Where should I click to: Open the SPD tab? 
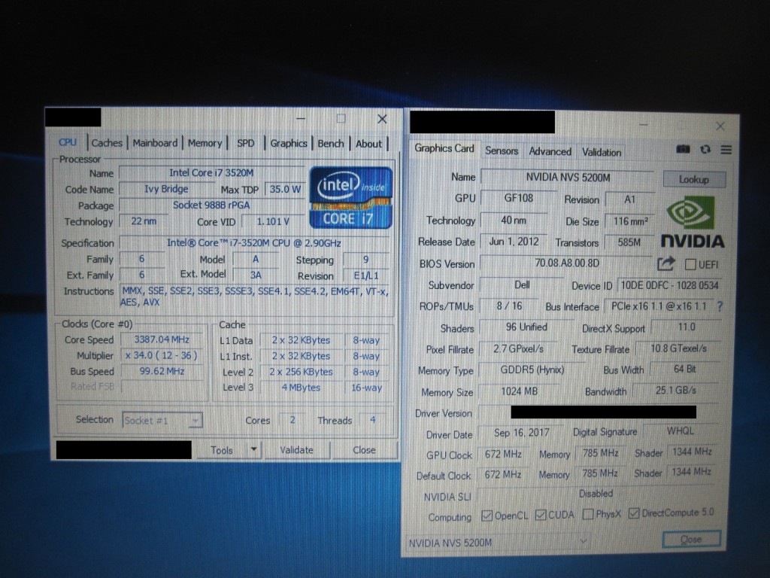(x=246, y=144)
